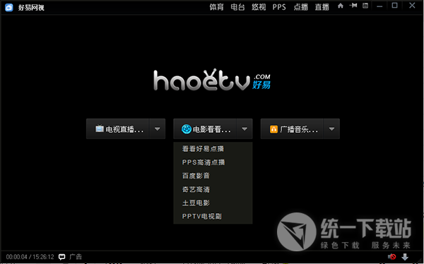Viewport: 424px width, 264px height.
Task: Click the 00:00:04 / 15:26:12 time display
Action: point(30,257)
